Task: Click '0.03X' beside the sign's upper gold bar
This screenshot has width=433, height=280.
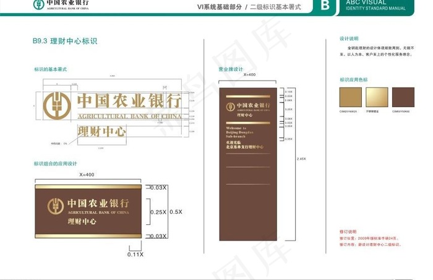Action: coord(158,188)
